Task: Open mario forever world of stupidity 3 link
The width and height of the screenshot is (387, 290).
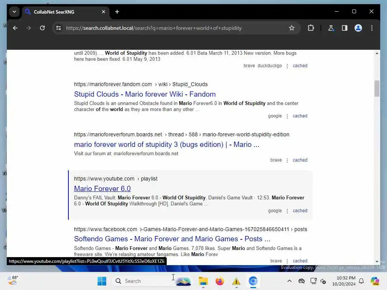Action: 167,145
